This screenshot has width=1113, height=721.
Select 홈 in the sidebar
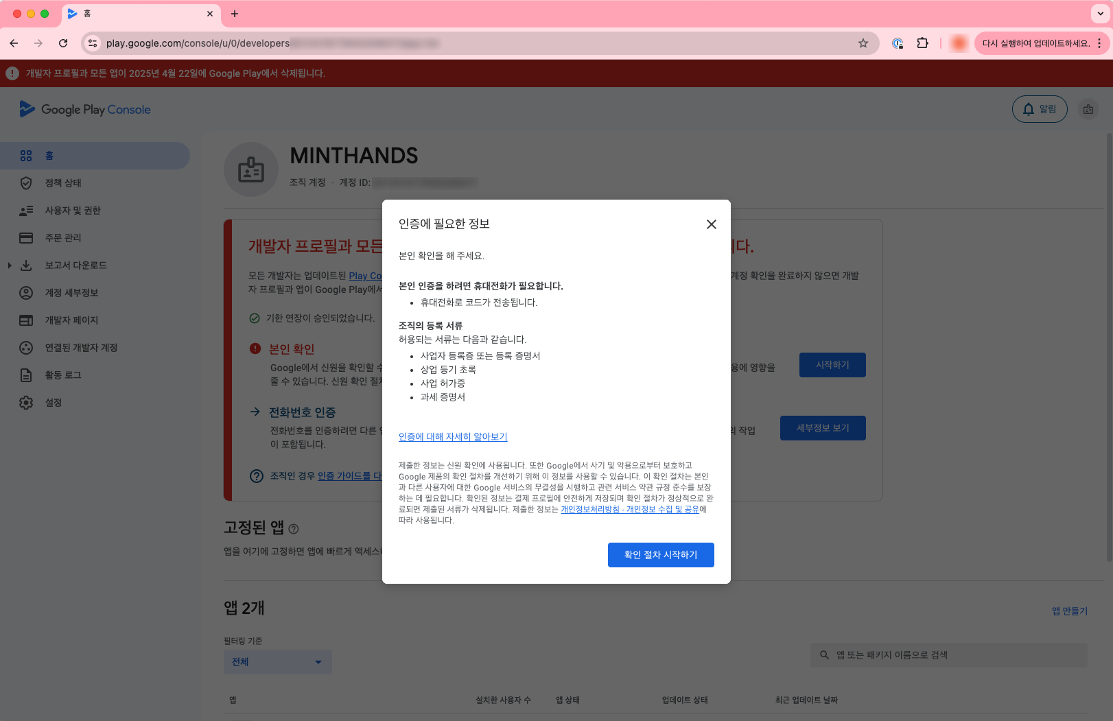pyautogui.click(x=95, y=156)
